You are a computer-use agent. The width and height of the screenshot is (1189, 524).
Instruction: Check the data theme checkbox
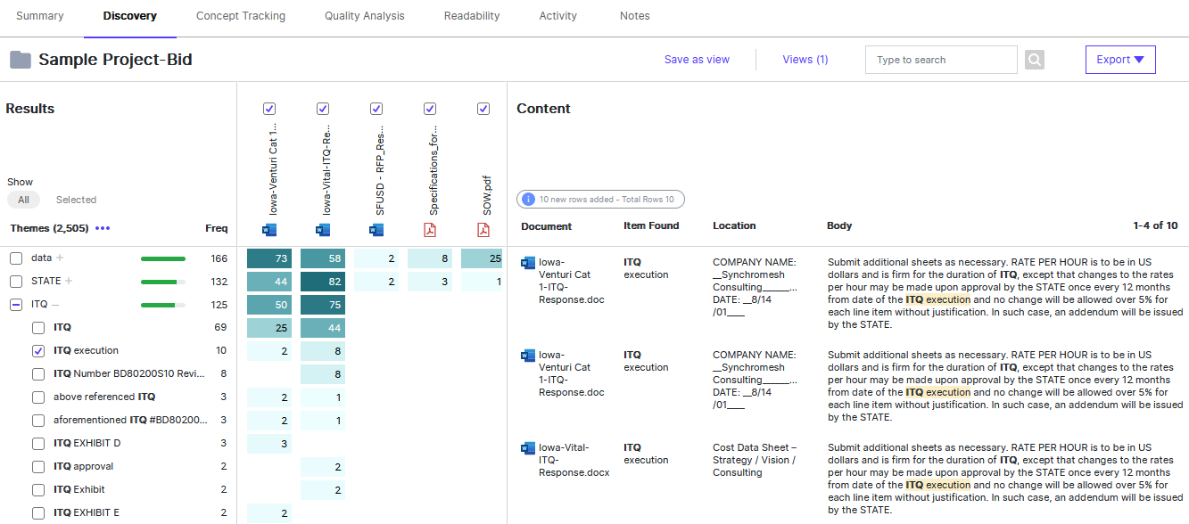14,259
